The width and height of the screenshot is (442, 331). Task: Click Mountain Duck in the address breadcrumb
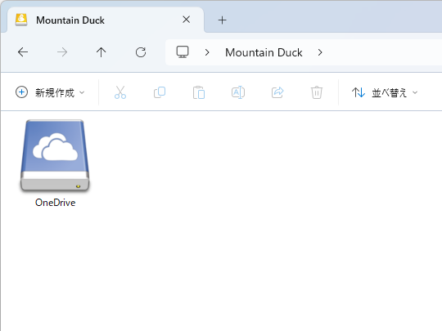pos(264,52)
